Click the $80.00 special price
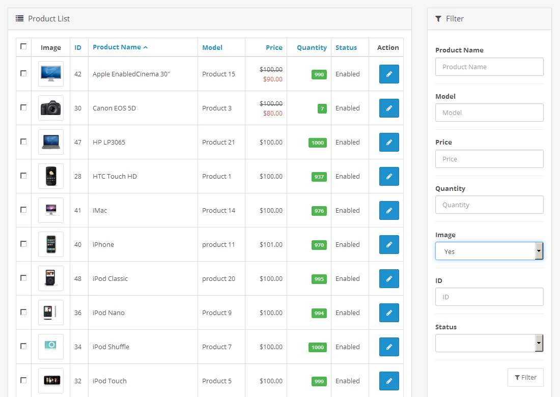The width and height of the screenshot is (560, 397). point(273,113)
